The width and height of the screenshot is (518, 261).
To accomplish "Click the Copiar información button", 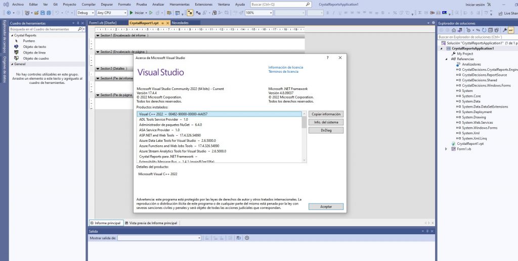I will [x=326, y=114].
